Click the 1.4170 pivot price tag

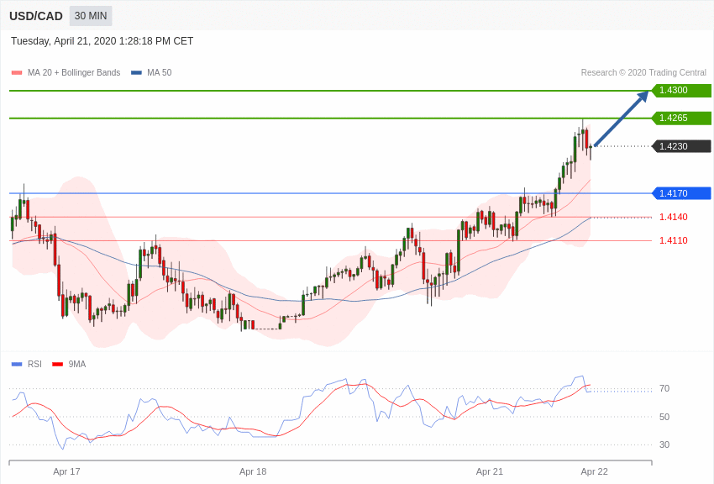(681, 193)
